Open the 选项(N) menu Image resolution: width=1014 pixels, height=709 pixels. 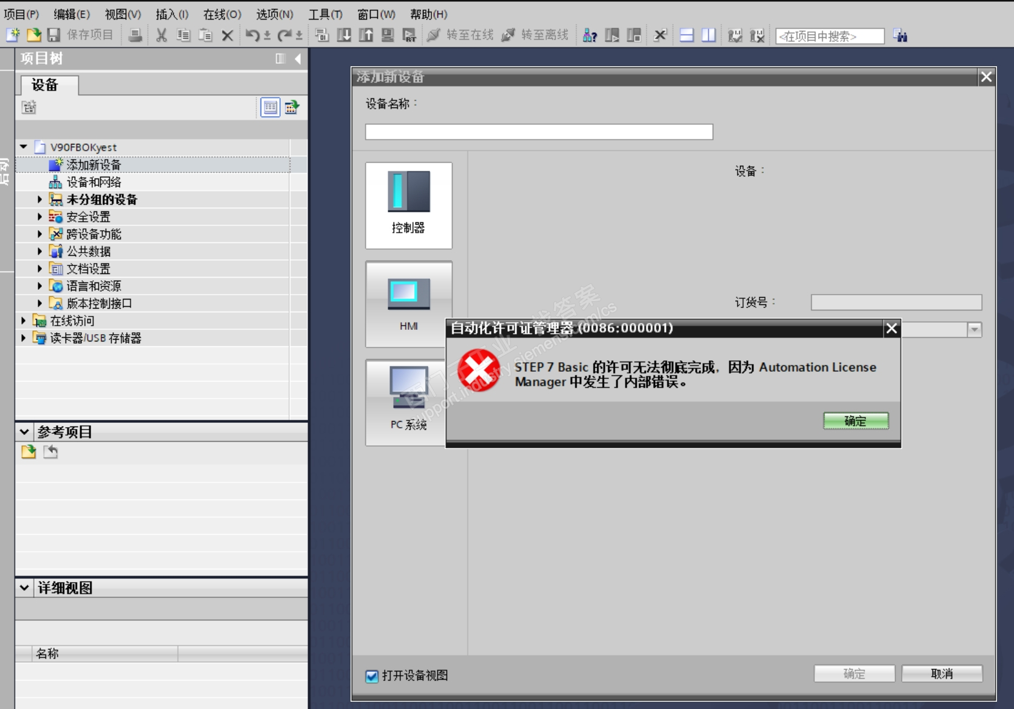(x=275, y=14)
